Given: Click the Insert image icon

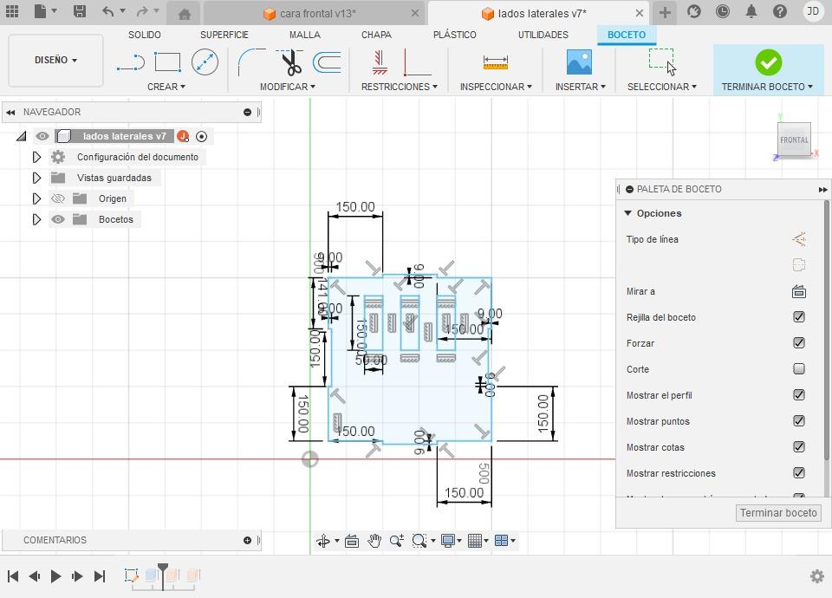Looking at the screenshot, I should pos(579,62).
